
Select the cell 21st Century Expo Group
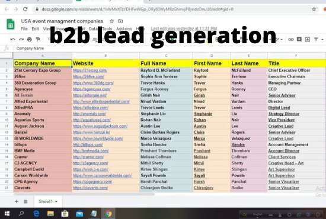[x=43, y=70]
